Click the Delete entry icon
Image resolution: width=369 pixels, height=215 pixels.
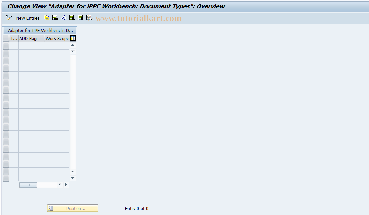(55, 18)
